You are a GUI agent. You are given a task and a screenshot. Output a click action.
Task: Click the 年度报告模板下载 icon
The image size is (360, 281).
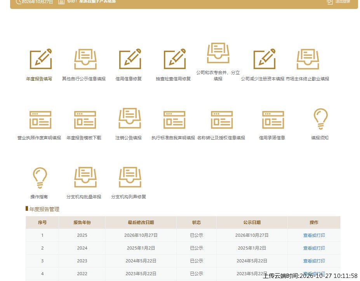coord(85,120)
